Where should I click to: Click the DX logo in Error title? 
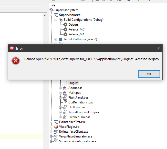(12, 48)
